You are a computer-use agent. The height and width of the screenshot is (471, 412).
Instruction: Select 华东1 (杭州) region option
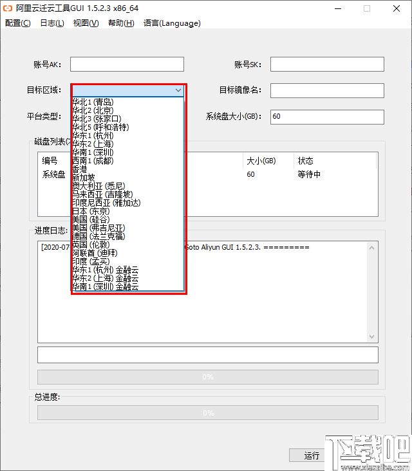tap(127, 135)
